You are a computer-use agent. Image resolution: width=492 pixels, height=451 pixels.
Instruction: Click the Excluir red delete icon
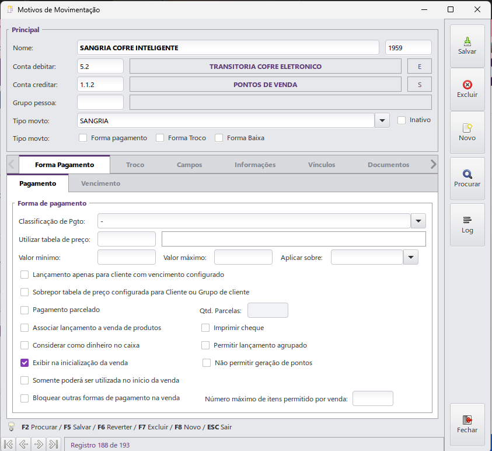click(x=467, y=89)
